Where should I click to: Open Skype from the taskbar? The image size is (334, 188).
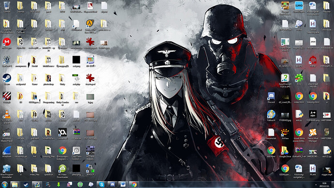(x=102, y=185)
